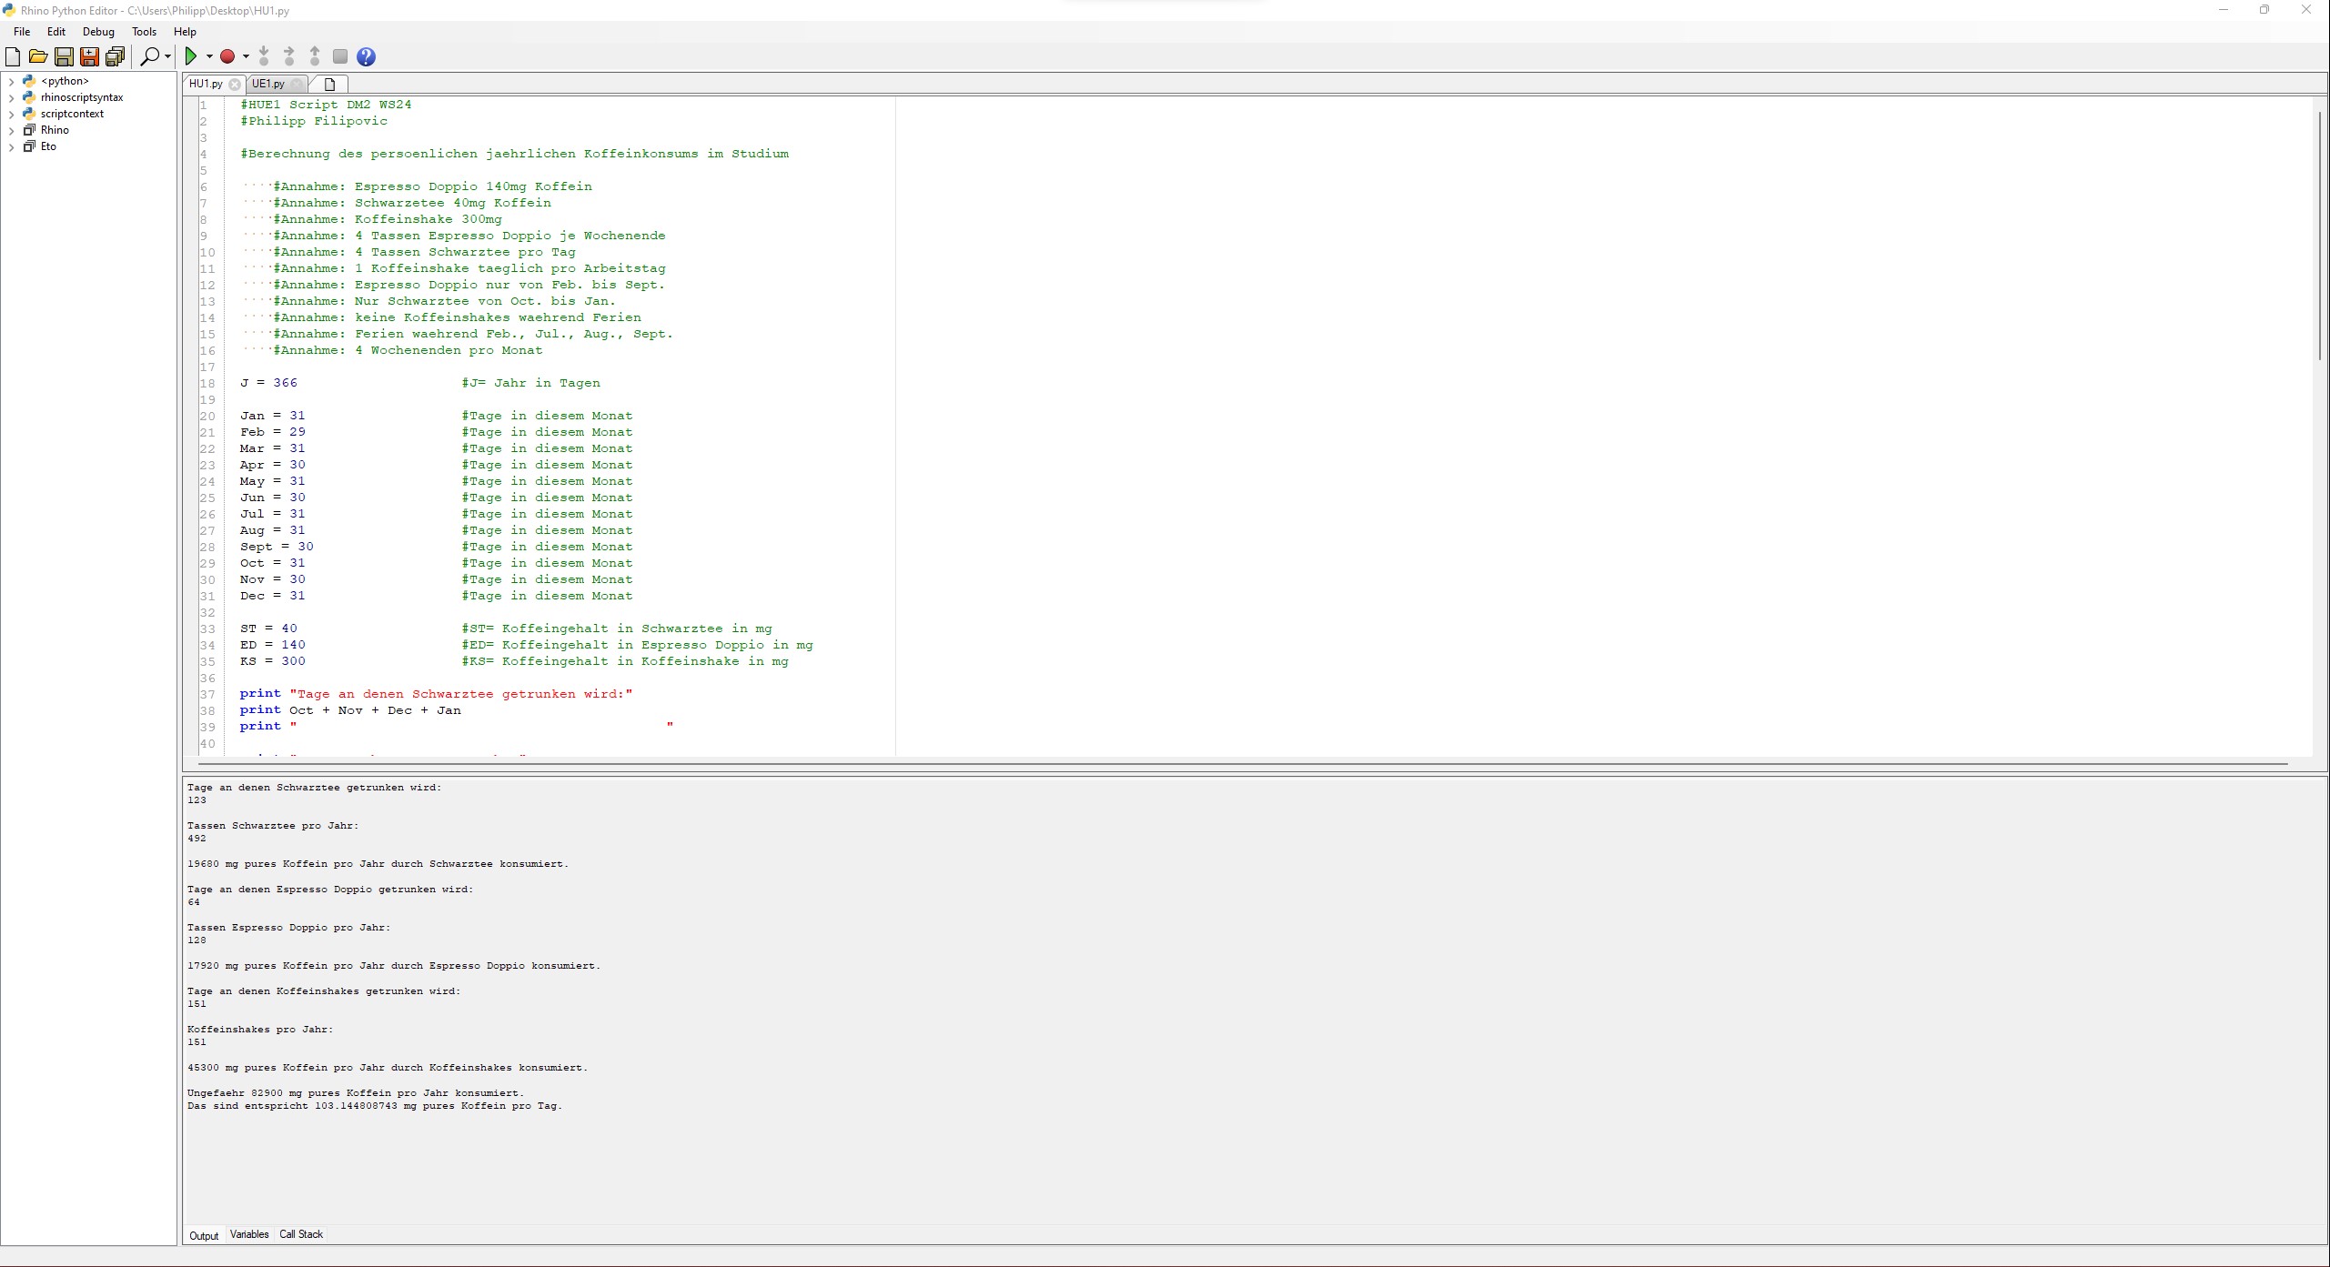Image resolution: width=2330 pixels, height=1267 pixels.
Task: Open an existing script file
Action: click(x=38, y=56)
